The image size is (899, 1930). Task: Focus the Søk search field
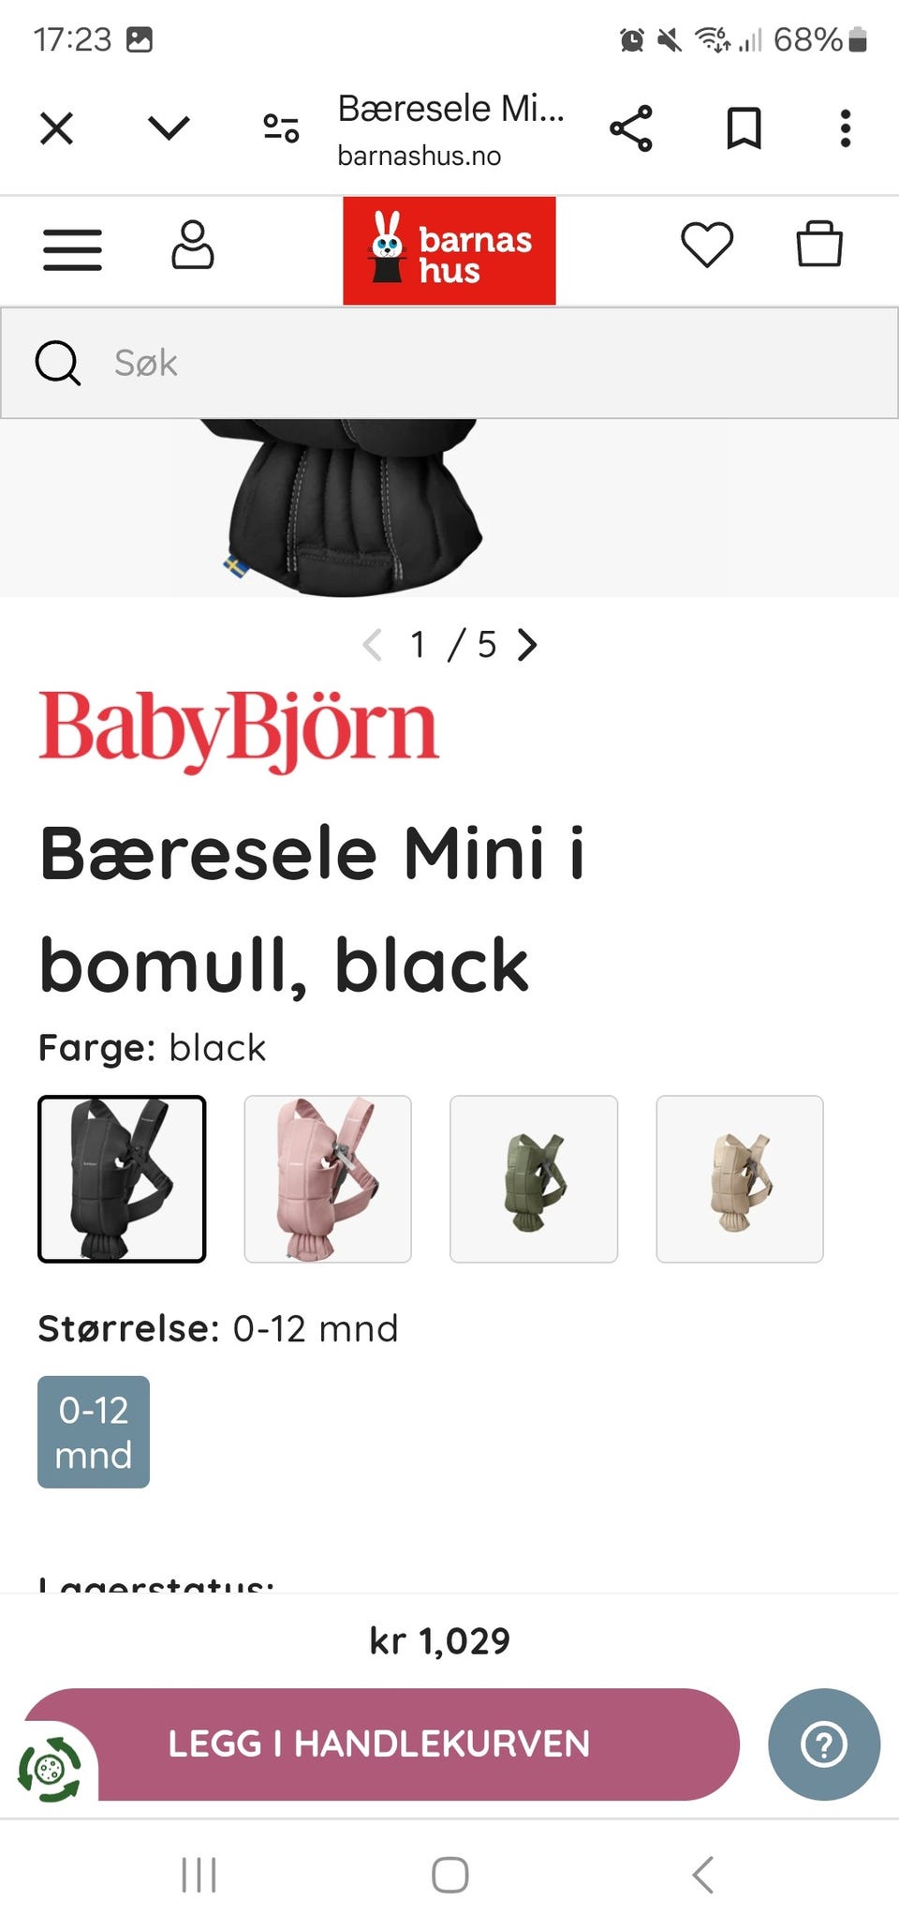click(449, 363)
